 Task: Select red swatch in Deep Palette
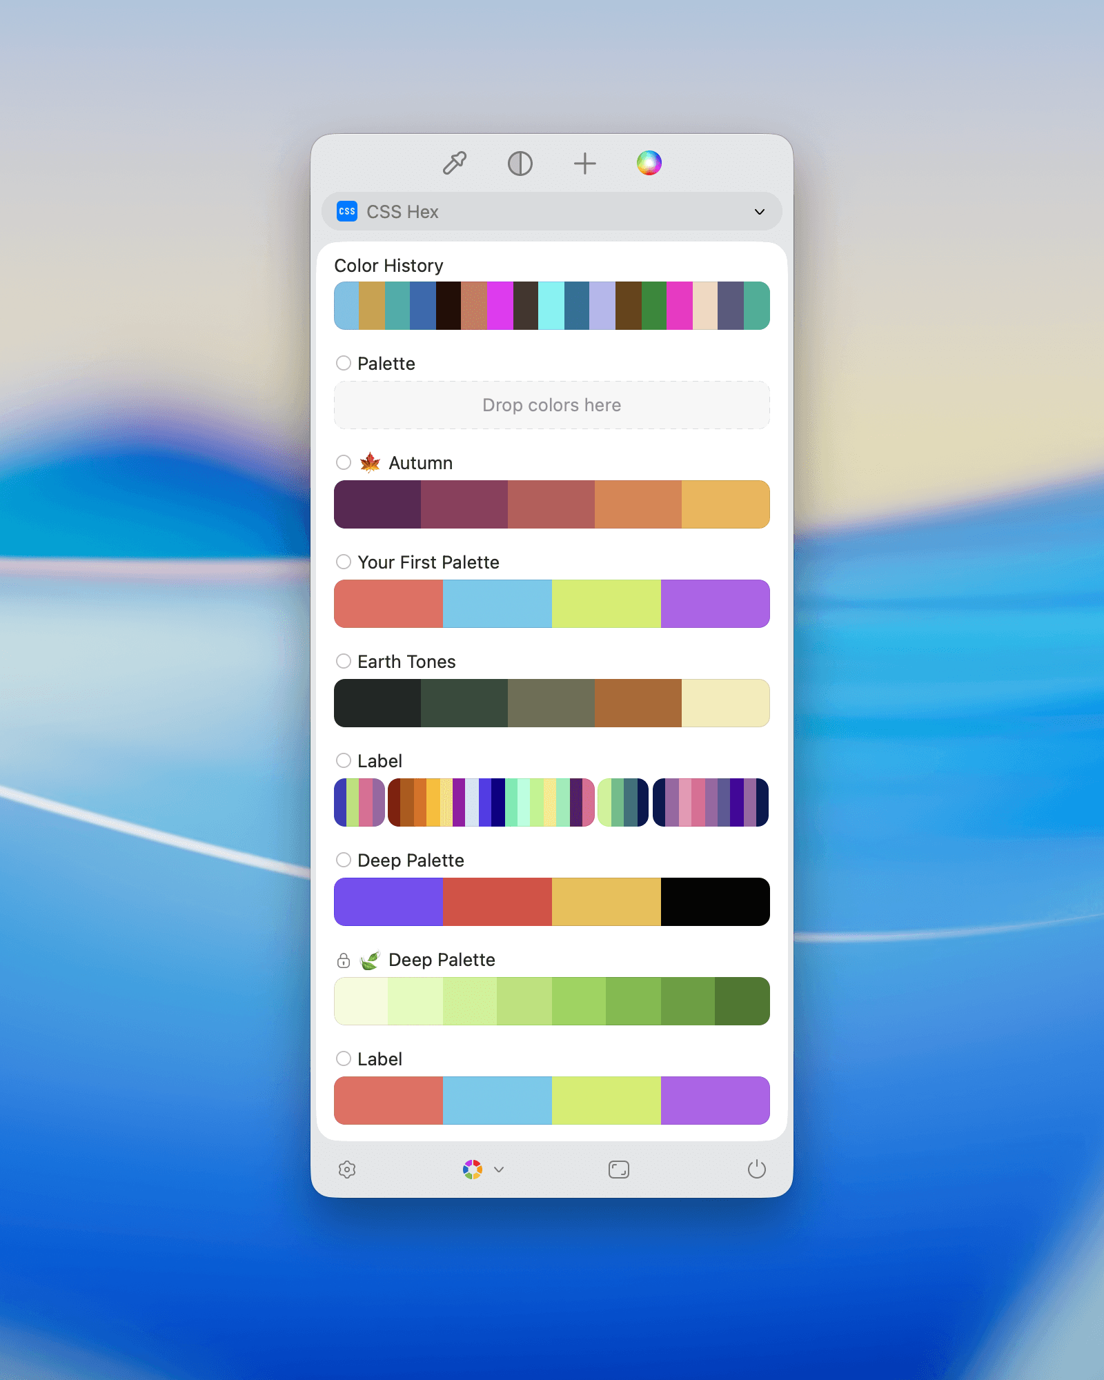coord(497,902)
